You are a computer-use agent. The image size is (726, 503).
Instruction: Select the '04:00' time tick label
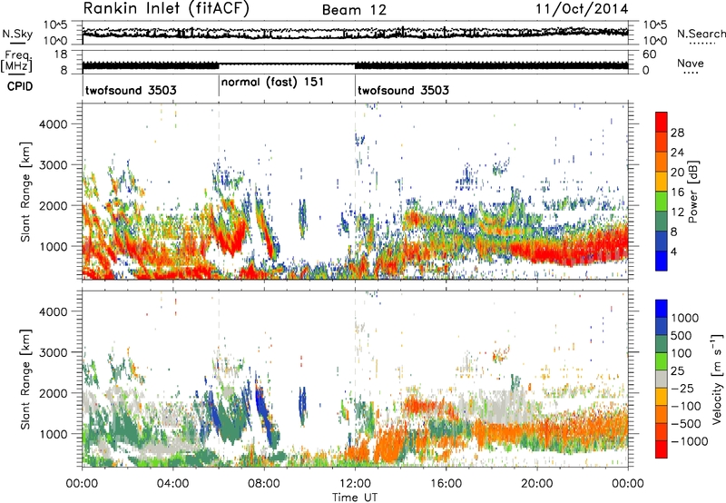click(x=172, y=484)
